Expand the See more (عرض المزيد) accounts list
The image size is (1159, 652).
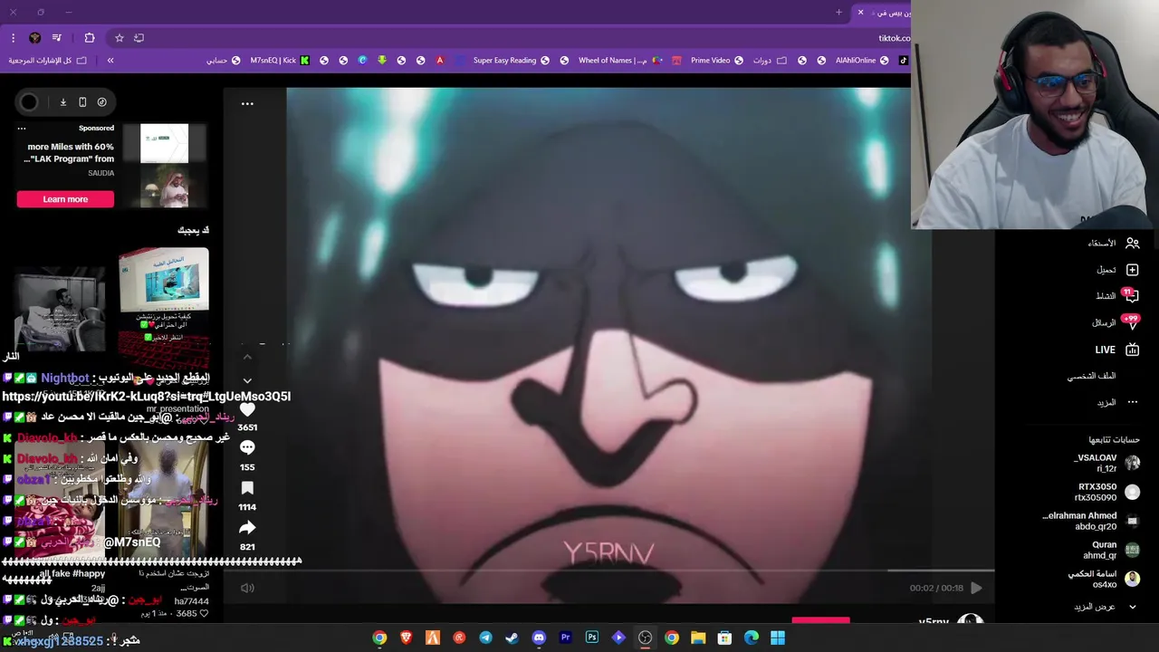pos(1104,607)
